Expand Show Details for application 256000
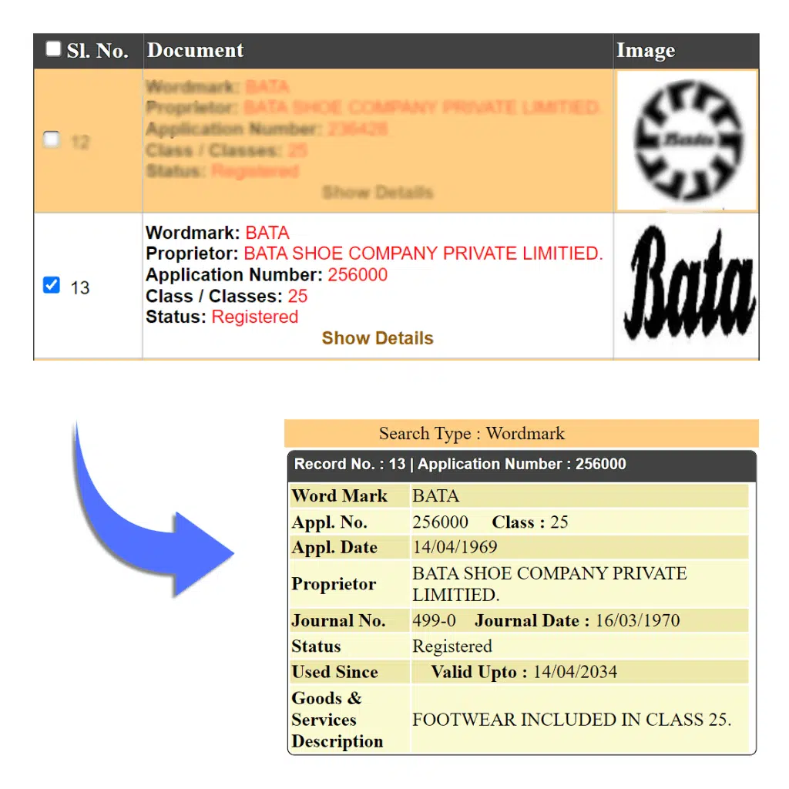Image resolution: width=789 pixels, height=789 pixels. click(377, 338)
